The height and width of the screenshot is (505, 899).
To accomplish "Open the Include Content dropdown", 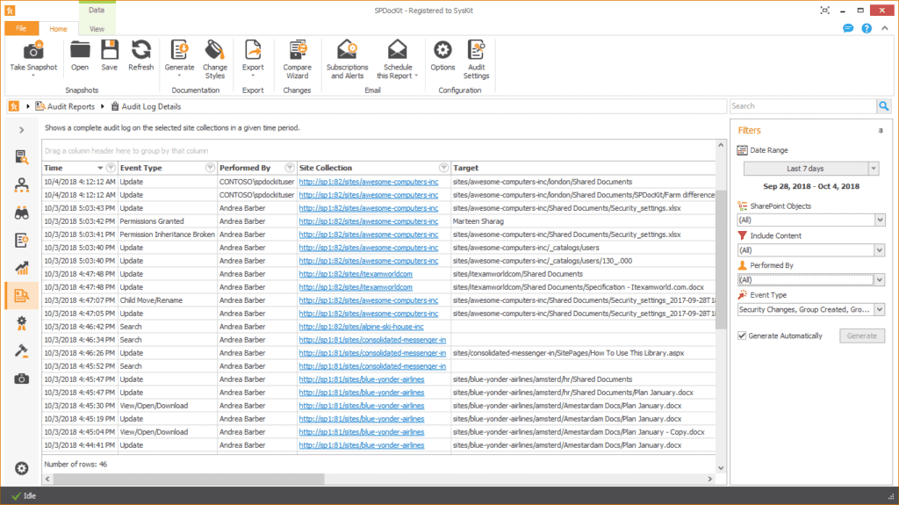I will 880,250.
